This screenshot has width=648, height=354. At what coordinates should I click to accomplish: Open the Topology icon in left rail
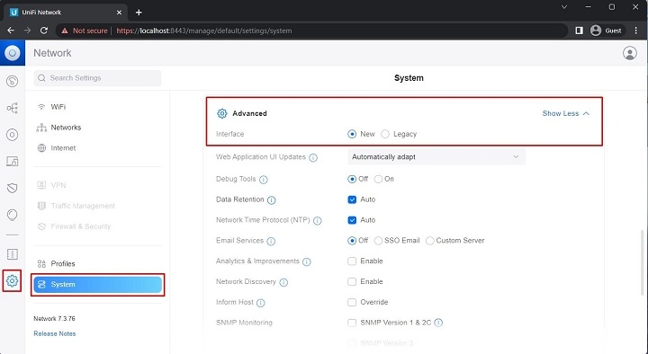coord(12,108)
